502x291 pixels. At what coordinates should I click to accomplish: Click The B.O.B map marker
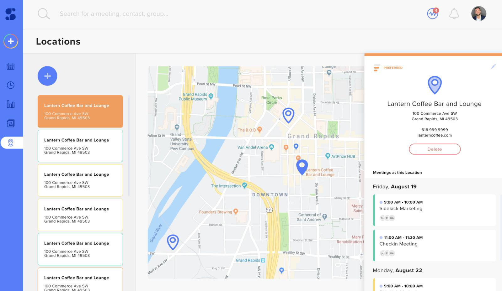coord(259,129)
